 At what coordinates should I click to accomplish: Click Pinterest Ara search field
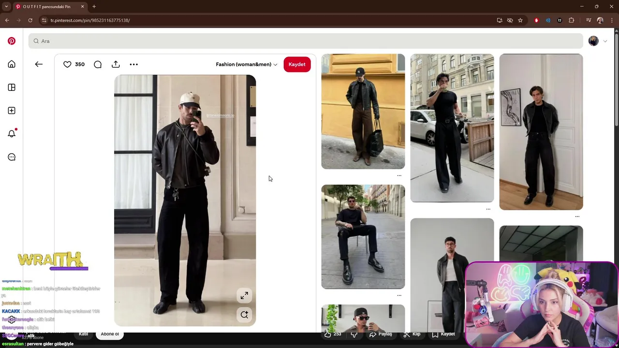306,41
